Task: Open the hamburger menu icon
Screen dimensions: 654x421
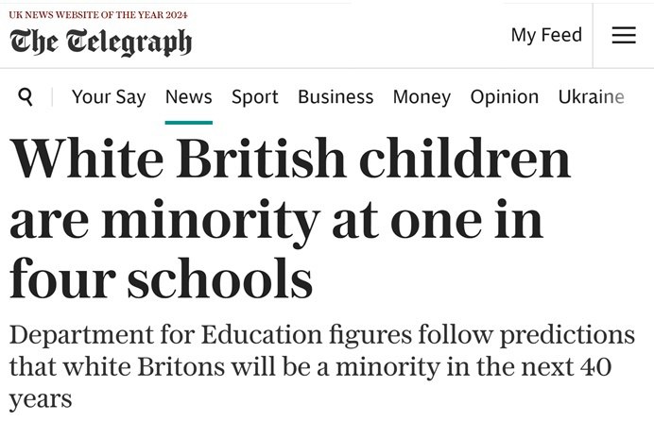Action: [x=624, y=35]
